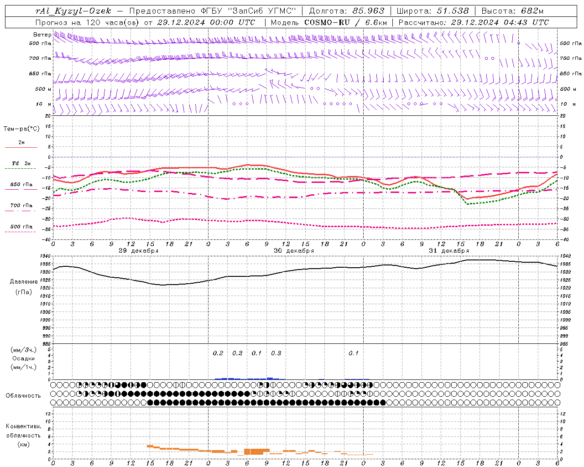This screenshot has width=584, height=467.
Task: Click the 29 декабря date label
Action: click(138, 251)
